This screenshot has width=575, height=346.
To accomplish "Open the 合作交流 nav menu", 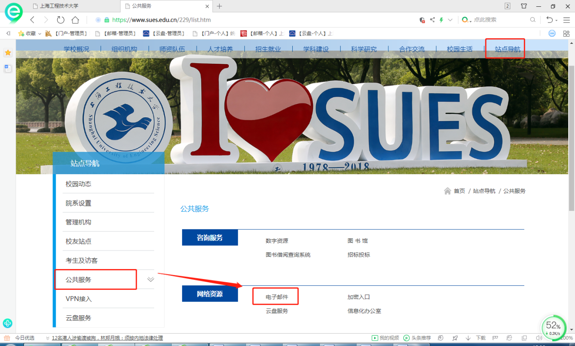I will click(x=412, y=49).
